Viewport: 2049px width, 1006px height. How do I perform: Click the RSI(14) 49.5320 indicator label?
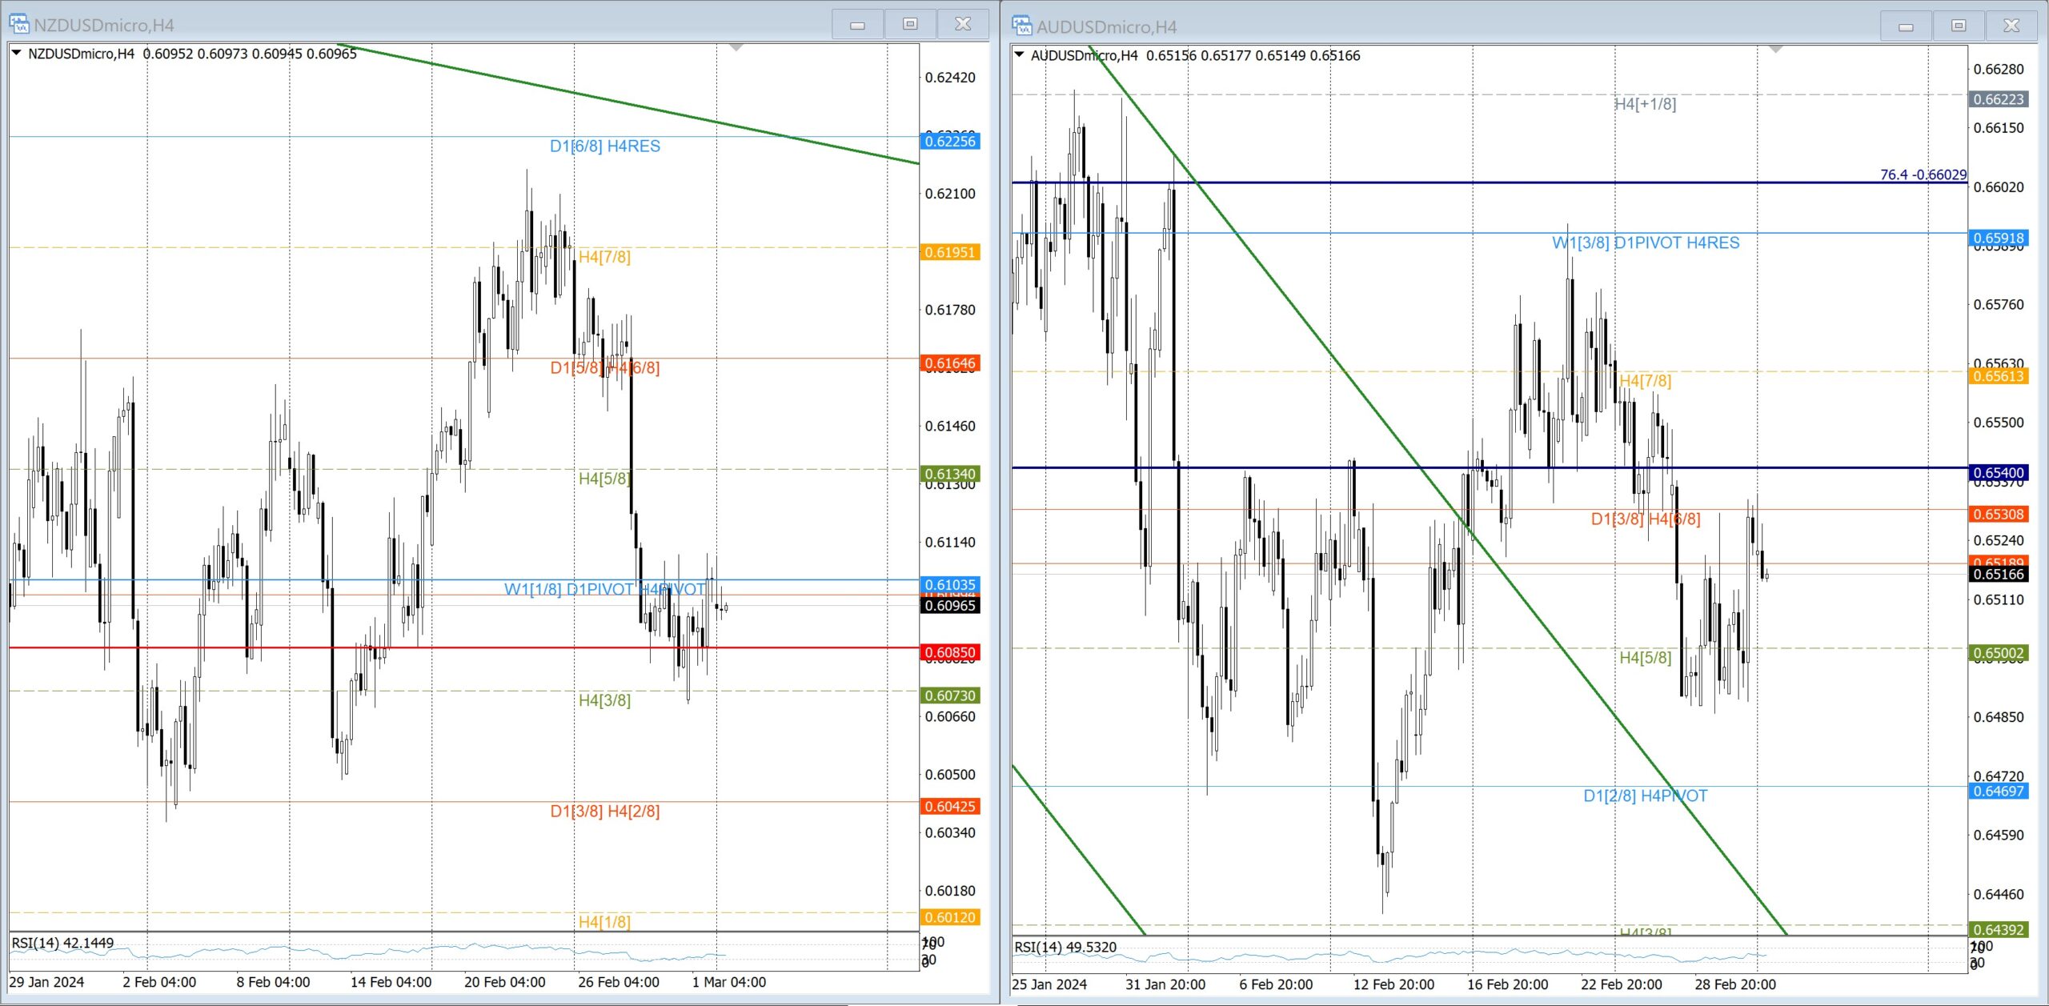pyautogui.click(x=1065, y=947)
